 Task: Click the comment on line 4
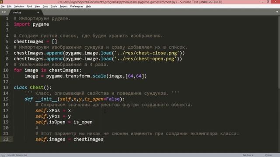click(88, 36)
